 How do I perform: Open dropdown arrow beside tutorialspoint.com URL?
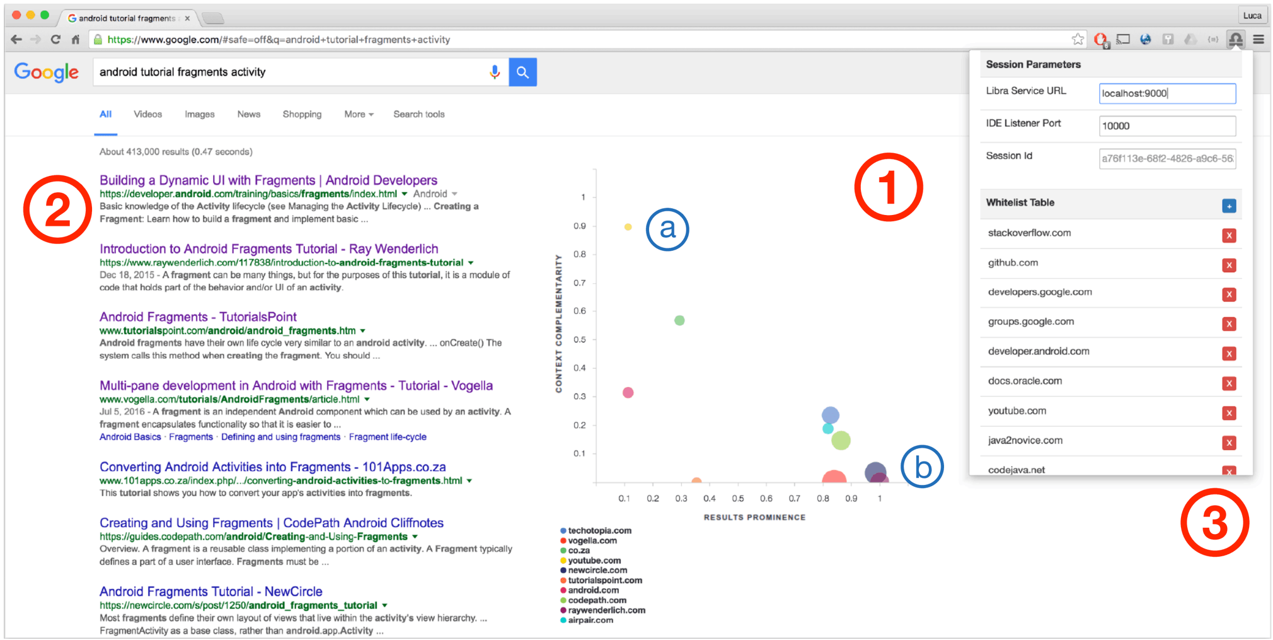point(362,331)
